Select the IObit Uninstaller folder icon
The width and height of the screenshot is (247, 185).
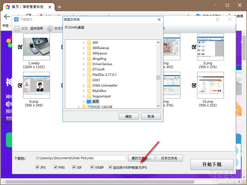click(89, 86)
